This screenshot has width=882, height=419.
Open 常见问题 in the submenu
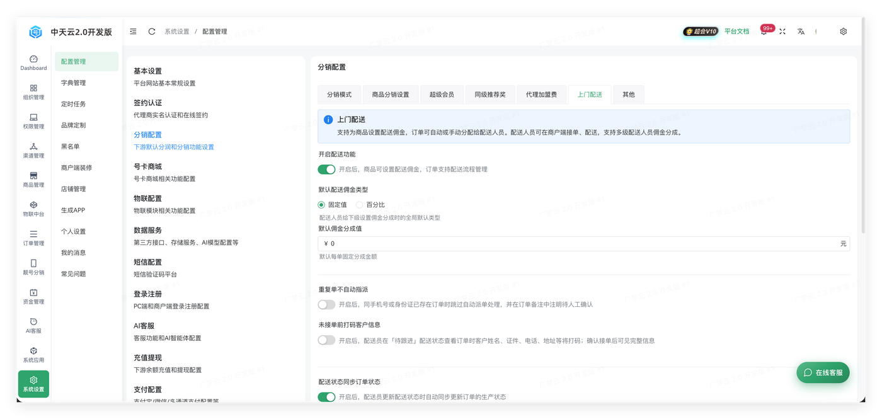click(86, 274)
